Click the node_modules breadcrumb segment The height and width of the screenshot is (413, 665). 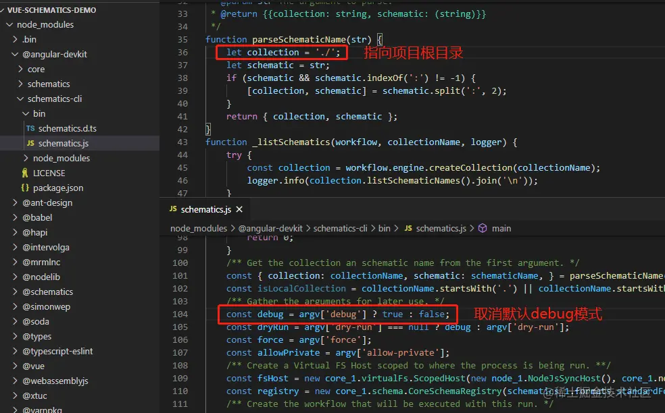point(199,228)
